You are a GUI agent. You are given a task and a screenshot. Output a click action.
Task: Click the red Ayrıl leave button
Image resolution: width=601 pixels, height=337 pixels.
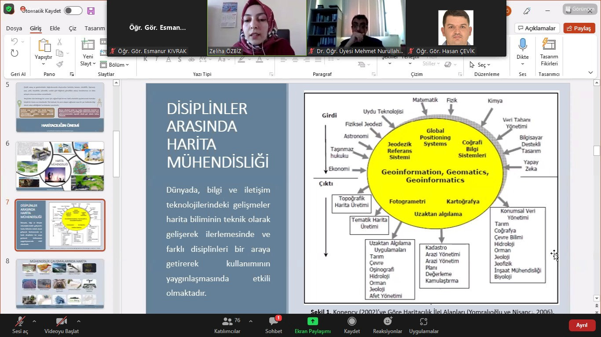point(582,325)
